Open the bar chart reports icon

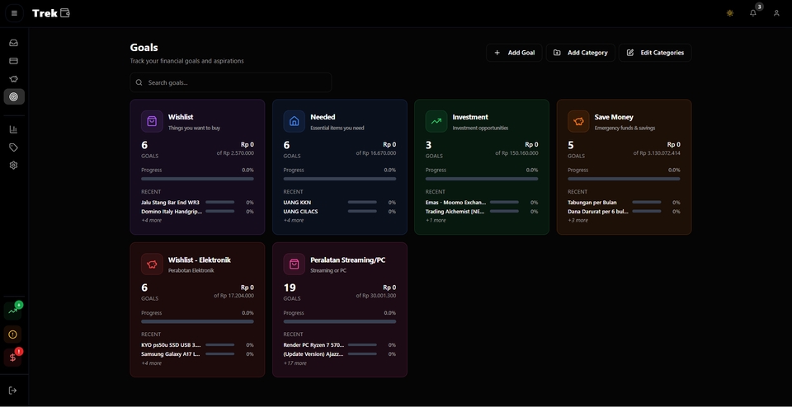[13, 129]
